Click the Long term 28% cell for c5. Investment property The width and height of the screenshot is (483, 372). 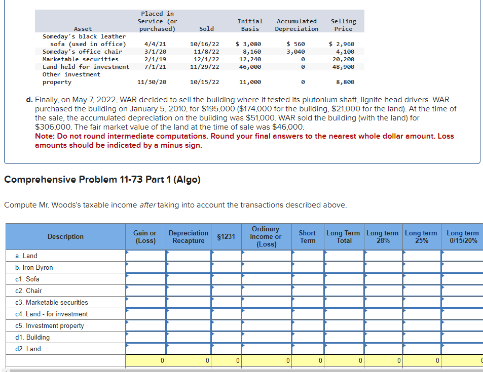pos(382,325)
